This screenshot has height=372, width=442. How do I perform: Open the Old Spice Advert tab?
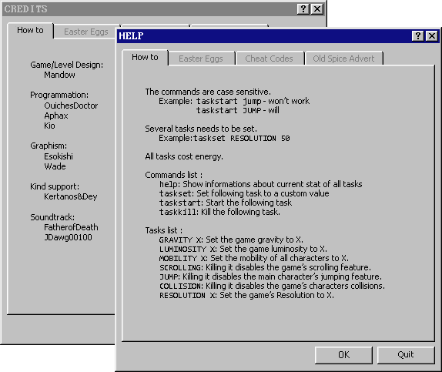click(x=343, y=59)
